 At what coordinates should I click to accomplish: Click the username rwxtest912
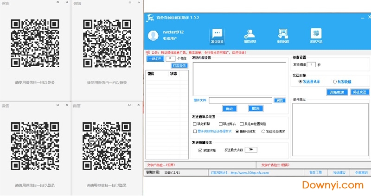click(173, 32)
